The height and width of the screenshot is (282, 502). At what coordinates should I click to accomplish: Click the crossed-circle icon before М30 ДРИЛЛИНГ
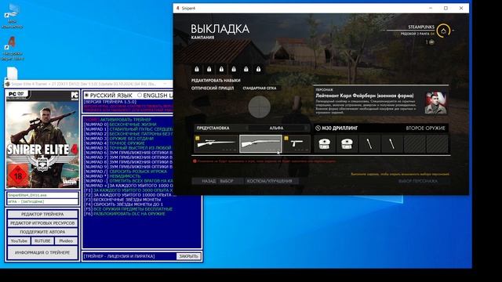[318, 128]
